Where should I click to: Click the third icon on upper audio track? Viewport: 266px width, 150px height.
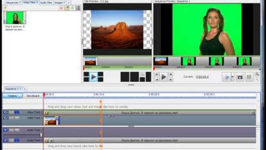17,130
